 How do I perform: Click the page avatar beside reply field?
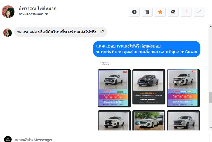[8, 139]
